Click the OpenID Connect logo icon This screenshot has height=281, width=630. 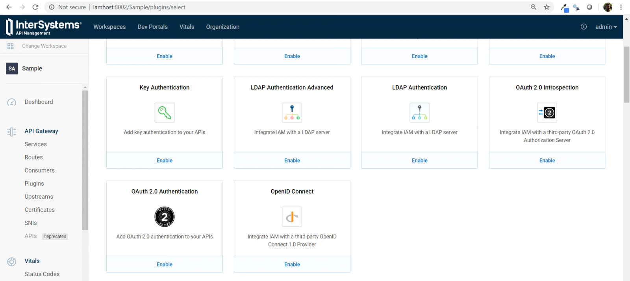pyautogui.click(x=292, y=217)
